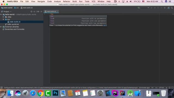
Task: Collapse the hello world project root
Action: 1,14
